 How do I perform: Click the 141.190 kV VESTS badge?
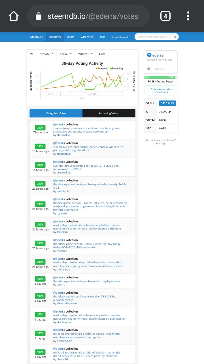(x=167, y=103)
